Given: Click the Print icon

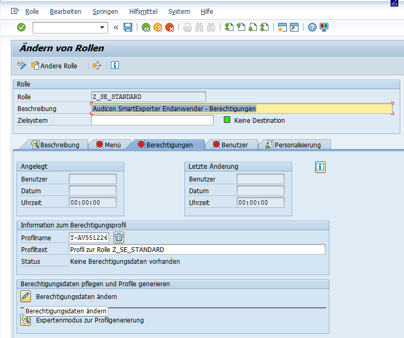Looking at the screenshot, I should (x=188, y=27).
